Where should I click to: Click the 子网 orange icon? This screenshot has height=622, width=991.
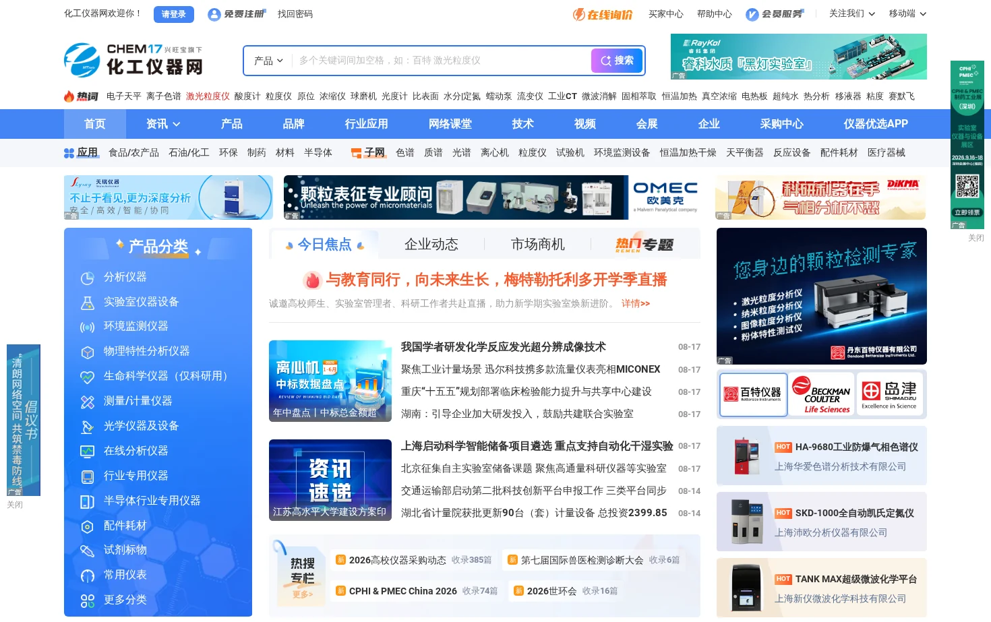(357, 153)
